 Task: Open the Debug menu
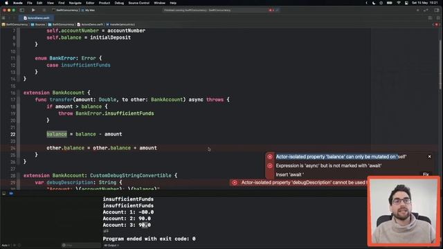point(119,3)
